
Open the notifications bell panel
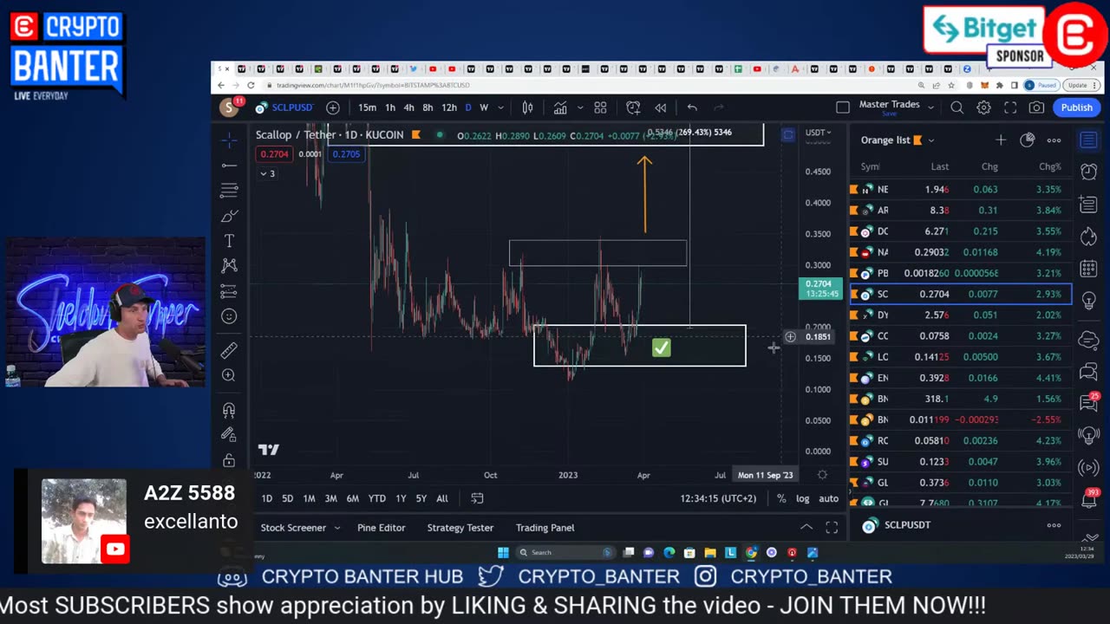[1089, 498]
